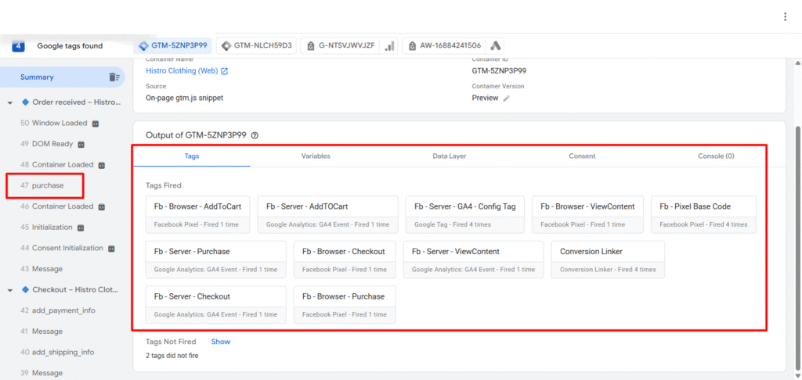This screenshot has width=802, height=380.
Task: Click the API badge icon next to DOM Ready
Action: (81, 145)
